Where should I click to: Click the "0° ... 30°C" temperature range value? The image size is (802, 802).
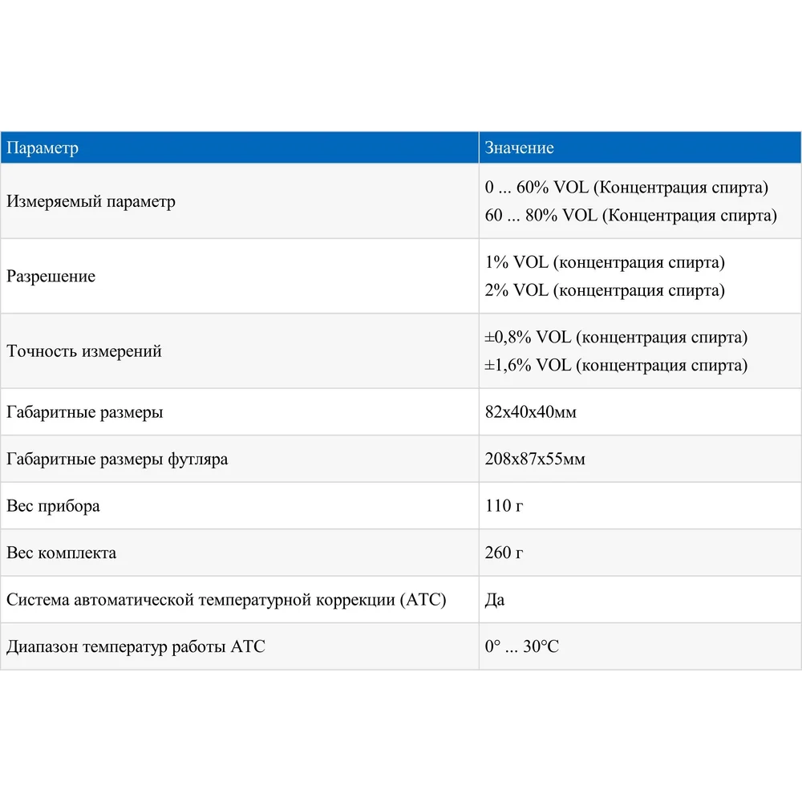[521, 646]
